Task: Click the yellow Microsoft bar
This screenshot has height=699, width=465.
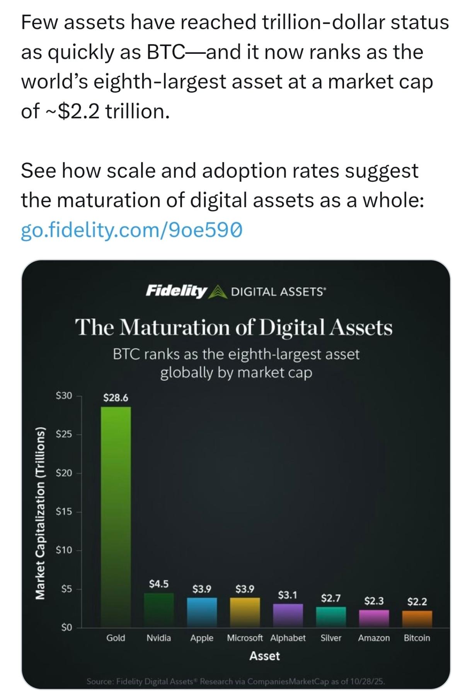Action: point(245,612)
